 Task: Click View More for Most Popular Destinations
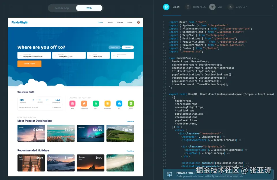point(130,122)
